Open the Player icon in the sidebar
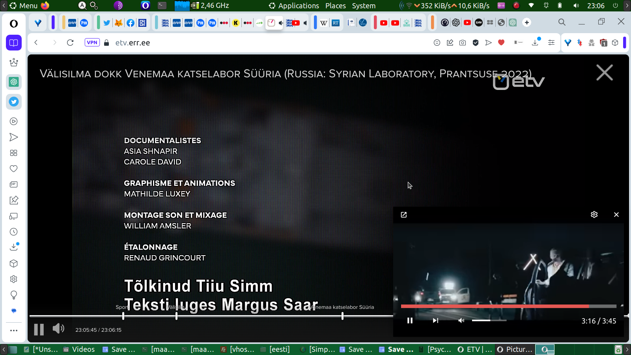Screen dimensions: 631x355 click(14, 121)
